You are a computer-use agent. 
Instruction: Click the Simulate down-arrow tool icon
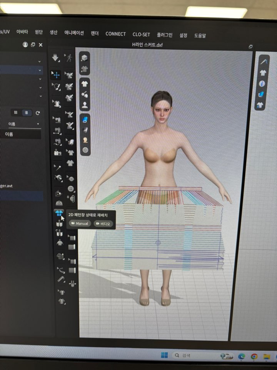tap(56, 58)
